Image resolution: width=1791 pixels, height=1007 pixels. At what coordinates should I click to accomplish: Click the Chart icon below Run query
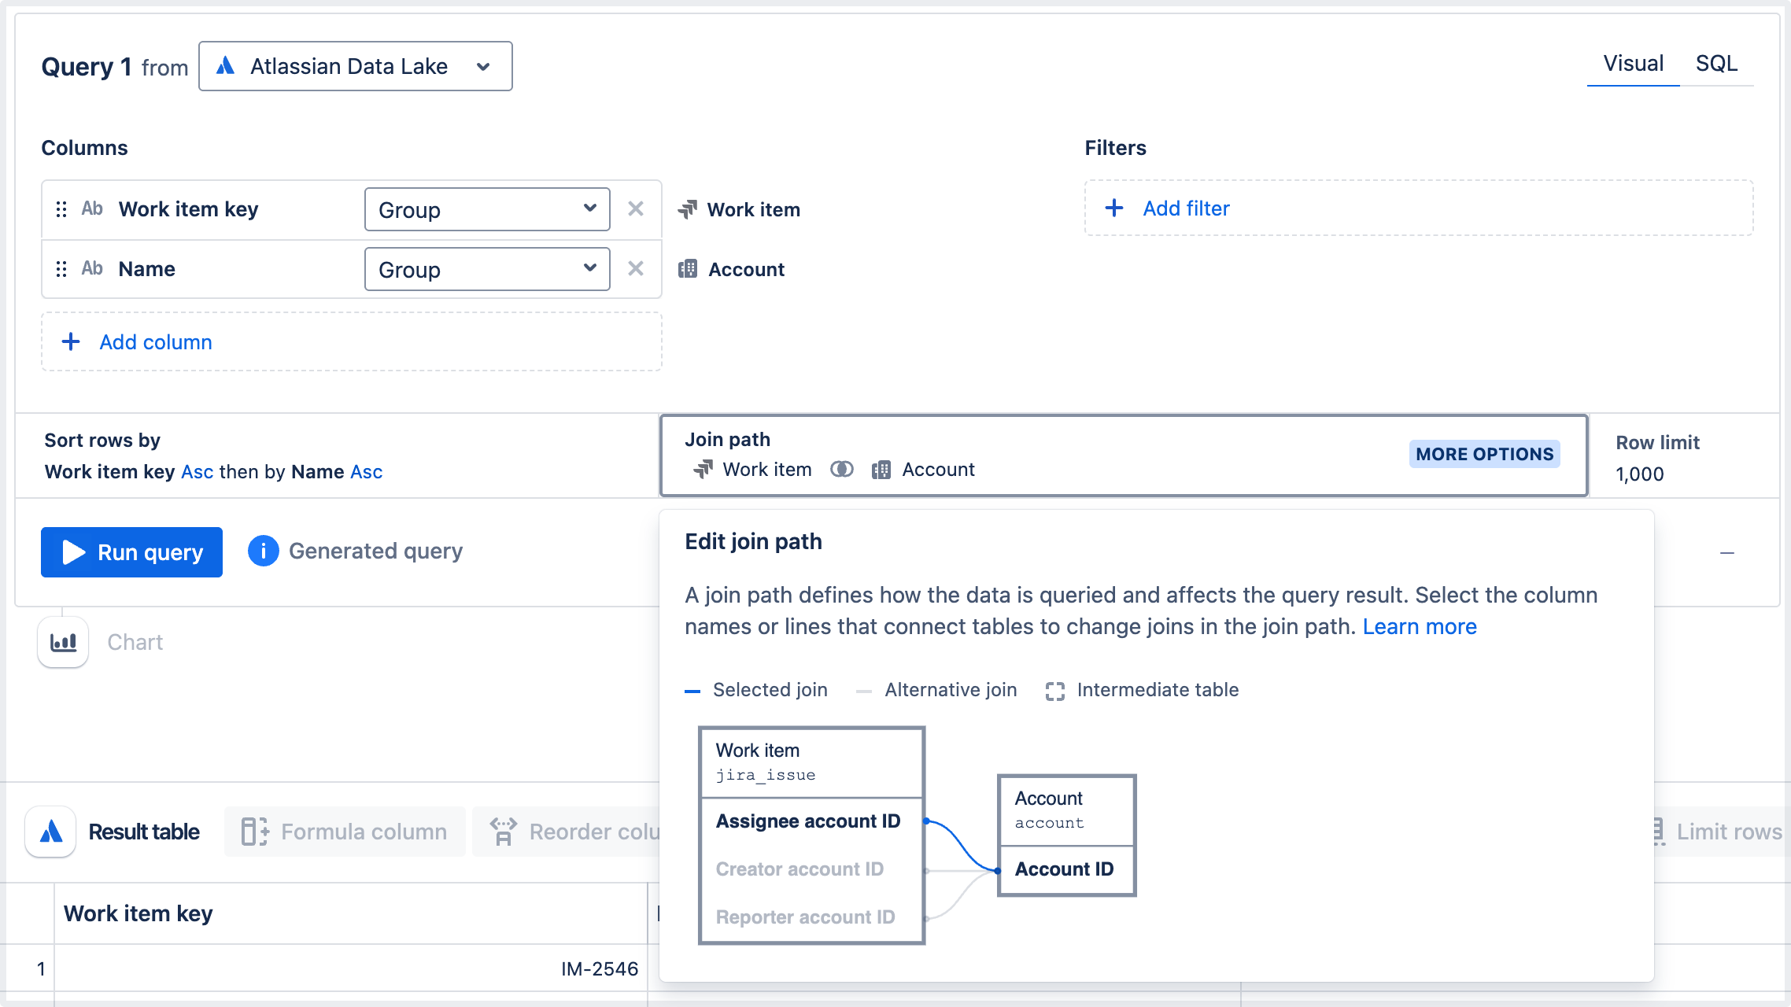point(63,642)
